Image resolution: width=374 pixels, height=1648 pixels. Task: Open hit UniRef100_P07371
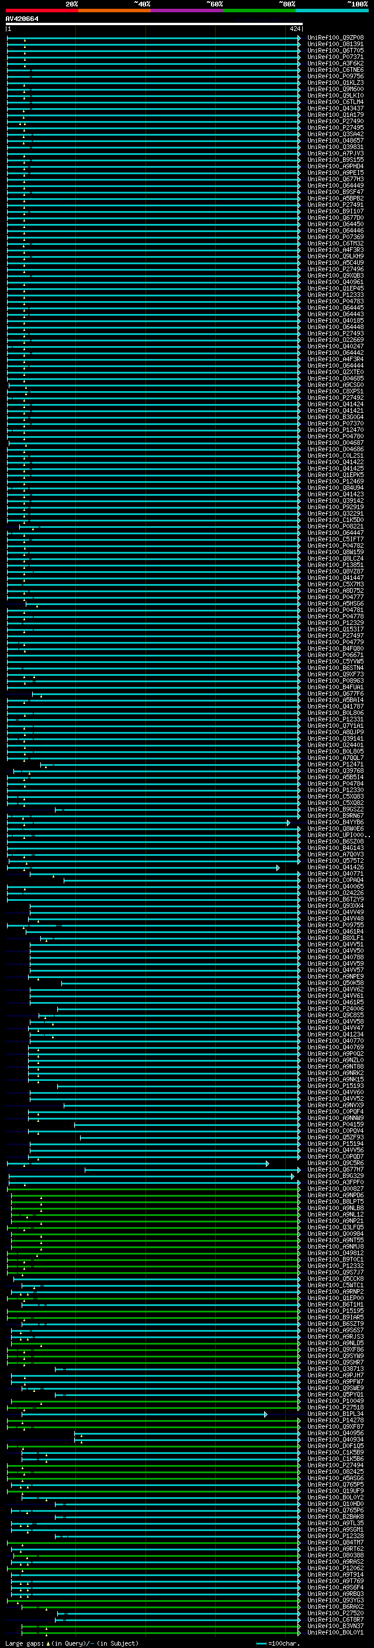click(335, 57)
